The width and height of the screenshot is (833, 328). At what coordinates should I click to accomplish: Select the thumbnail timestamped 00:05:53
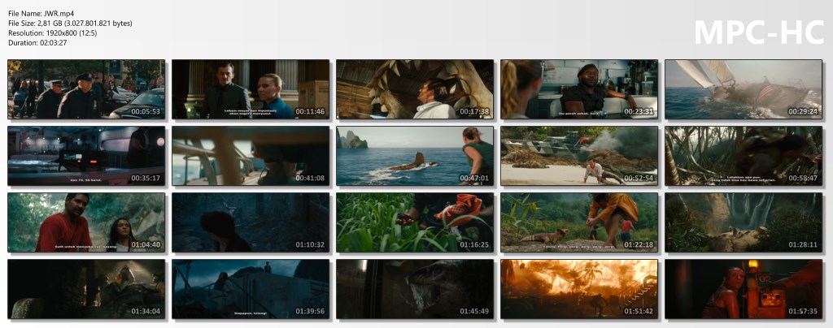[86, 89]
